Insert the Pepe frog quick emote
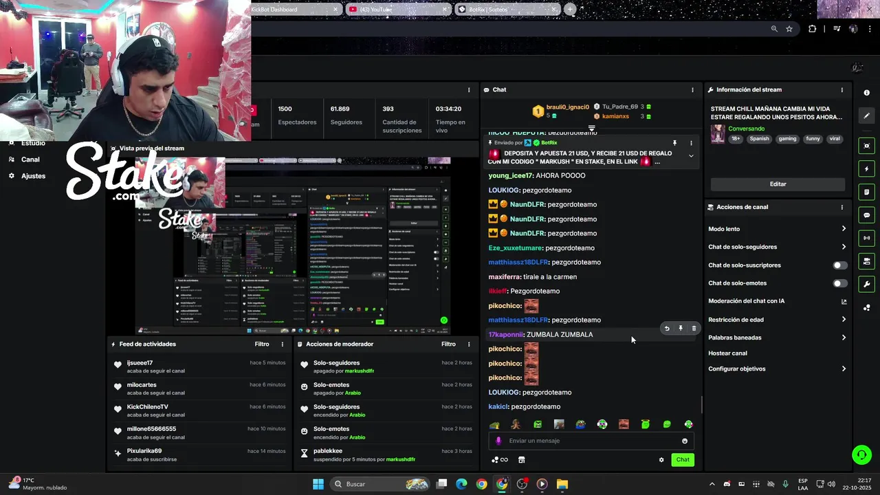Screen dimensions: 880x495 pos(581,424)
